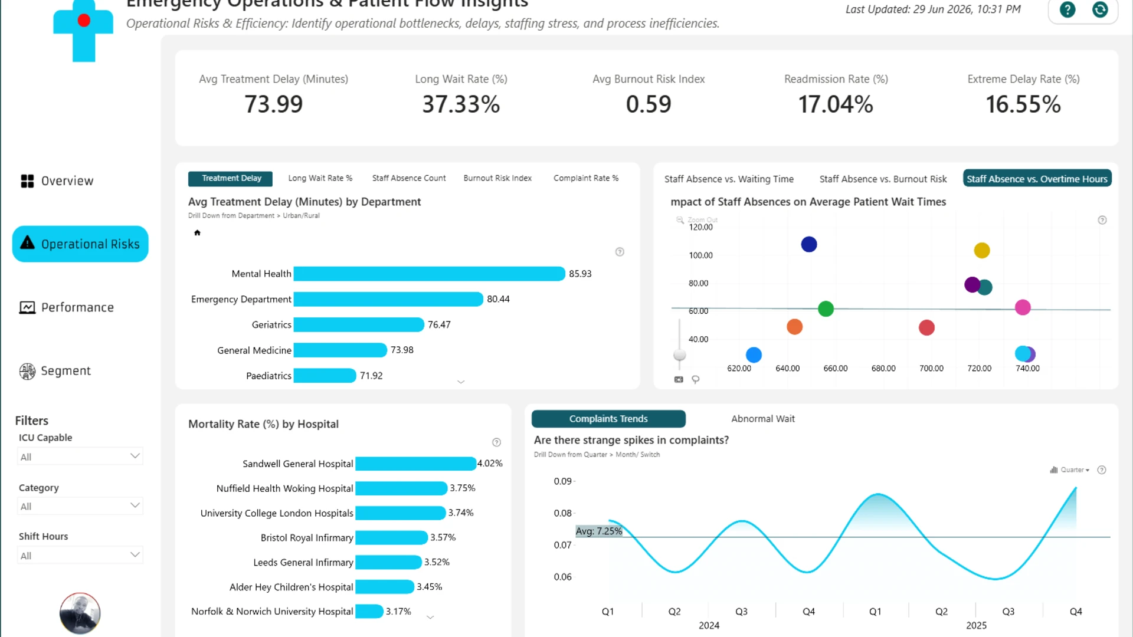This screenshot has height=637, width=1133.
Task: Expand the Quarter granularity dropdown
Action: pos(1070,470)
